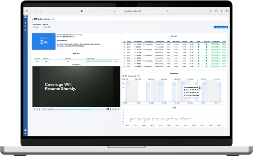Click the video replay progress bar
Image resolution: width=253 pixels, height=156 pixels.
click(80, 109)
